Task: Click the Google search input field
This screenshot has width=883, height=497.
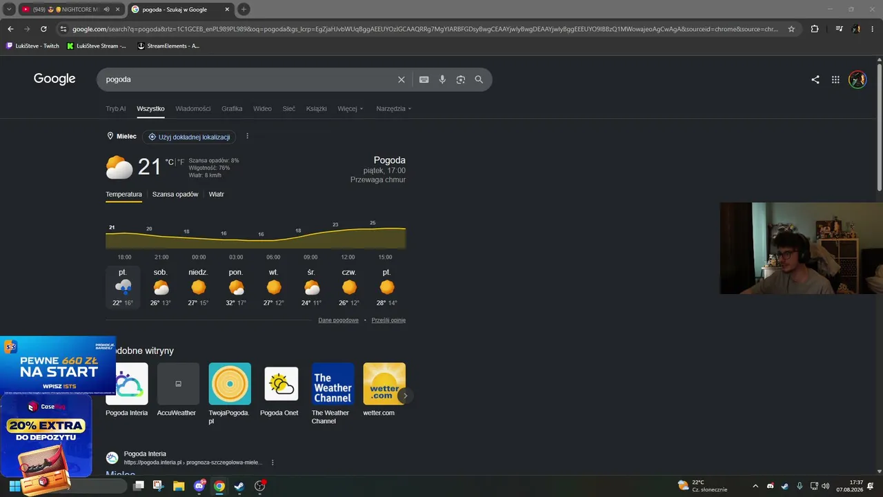Action: [x=248, y=79]
